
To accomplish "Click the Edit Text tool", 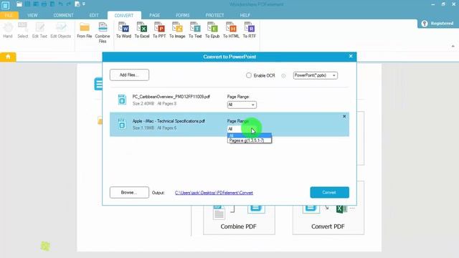I will tap(39, 30).
